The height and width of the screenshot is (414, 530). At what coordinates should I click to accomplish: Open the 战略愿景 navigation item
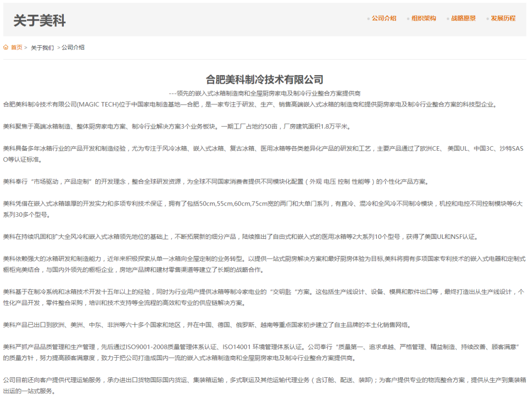tap(463, 18)
